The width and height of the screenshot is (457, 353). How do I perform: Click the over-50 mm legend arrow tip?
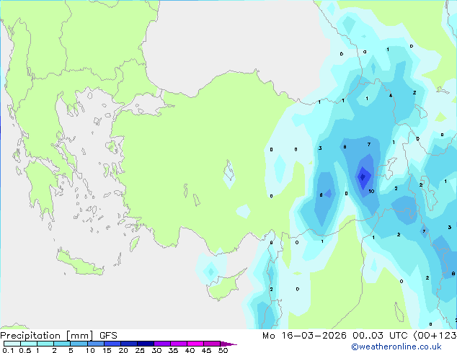[x=228, y=344]
